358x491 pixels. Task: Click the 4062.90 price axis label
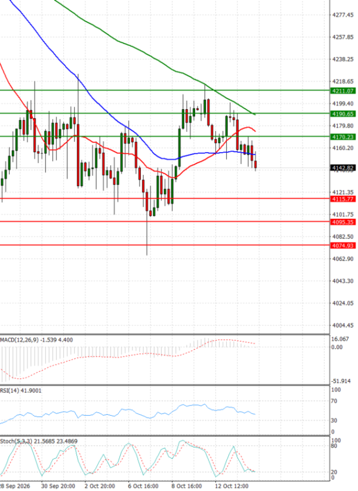(x=343, y=259)
